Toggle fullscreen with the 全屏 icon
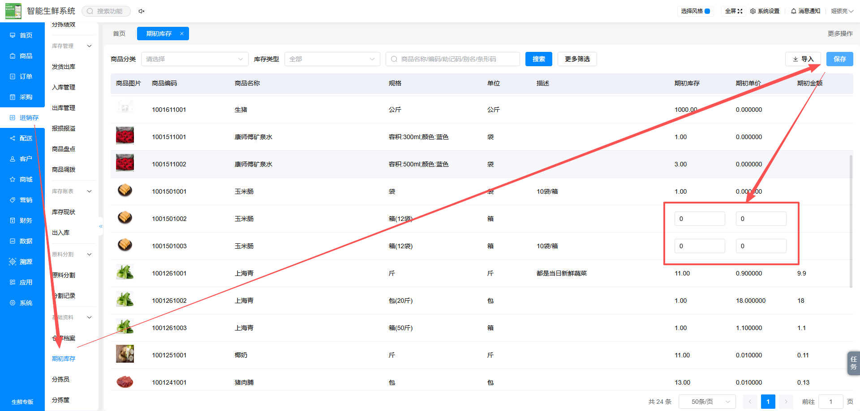The image size is (860, 411). [740, 11]
